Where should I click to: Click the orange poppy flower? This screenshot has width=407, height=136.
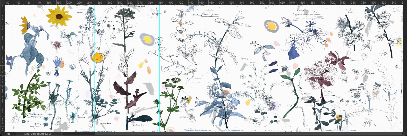[98, 57]
